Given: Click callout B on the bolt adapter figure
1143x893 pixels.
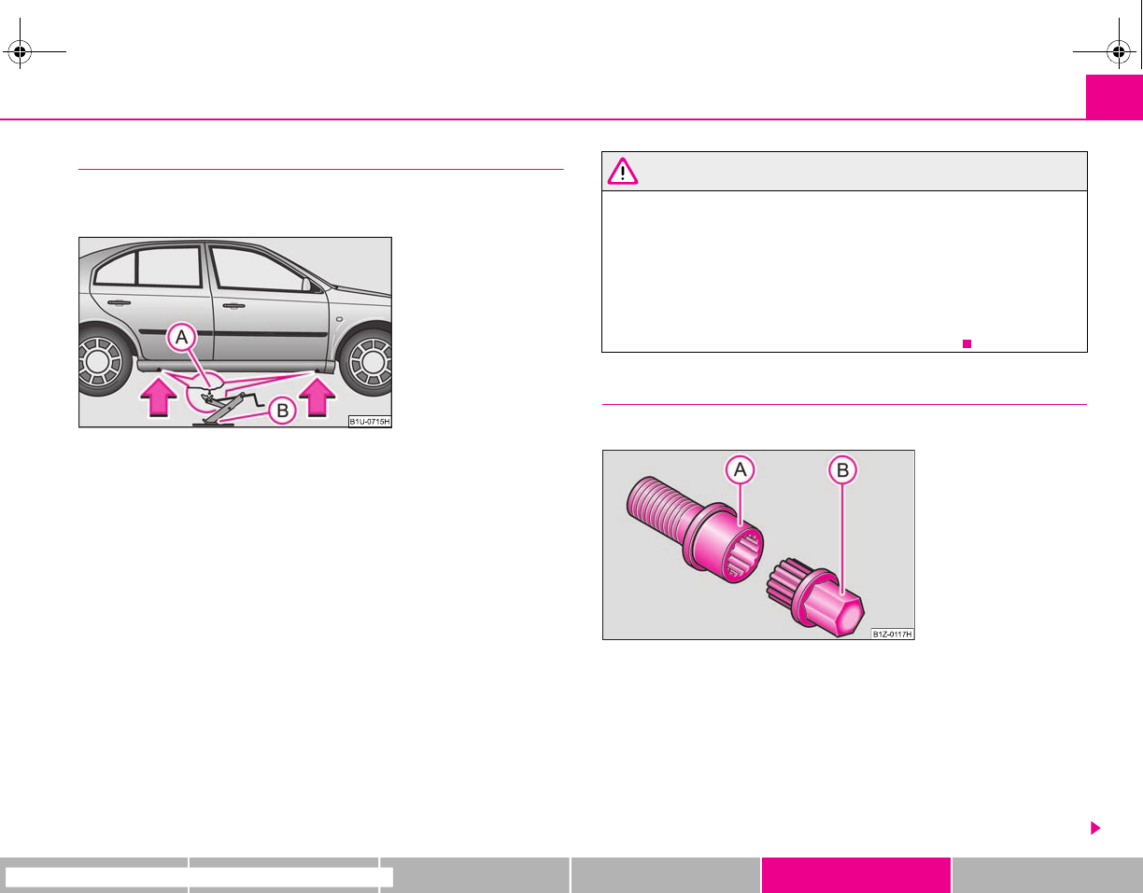Looking at the screenshot, I should pos(842,472).
